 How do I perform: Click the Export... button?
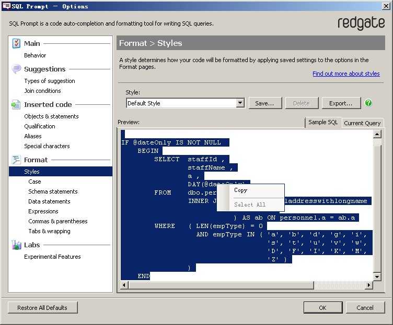tap(341, 103)
